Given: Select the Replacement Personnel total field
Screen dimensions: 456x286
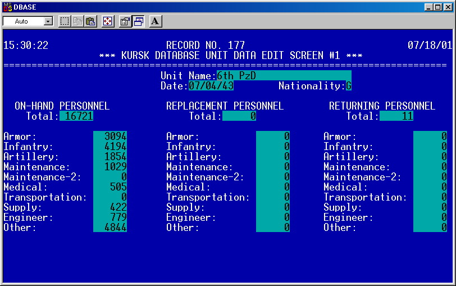Looking at the screenshot, I should [239, 116].
